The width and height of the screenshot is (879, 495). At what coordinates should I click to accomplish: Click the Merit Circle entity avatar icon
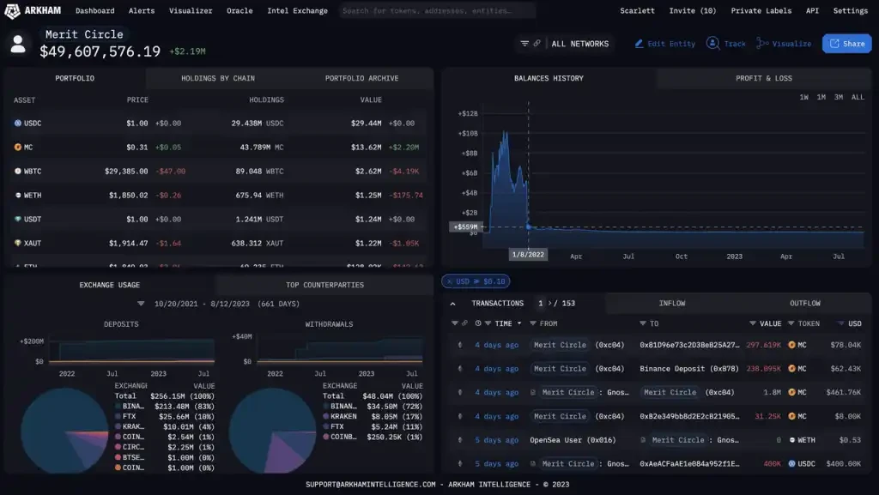[17, 45]
